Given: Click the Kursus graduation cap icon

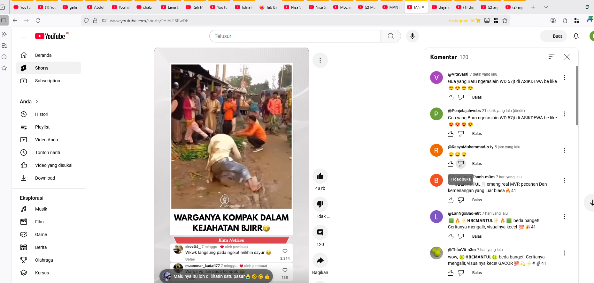Looking at the screenshot, I should [24, 273].
